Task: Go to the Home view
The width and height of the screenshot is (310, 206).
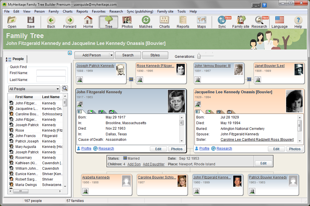Action: coord(88,22)
